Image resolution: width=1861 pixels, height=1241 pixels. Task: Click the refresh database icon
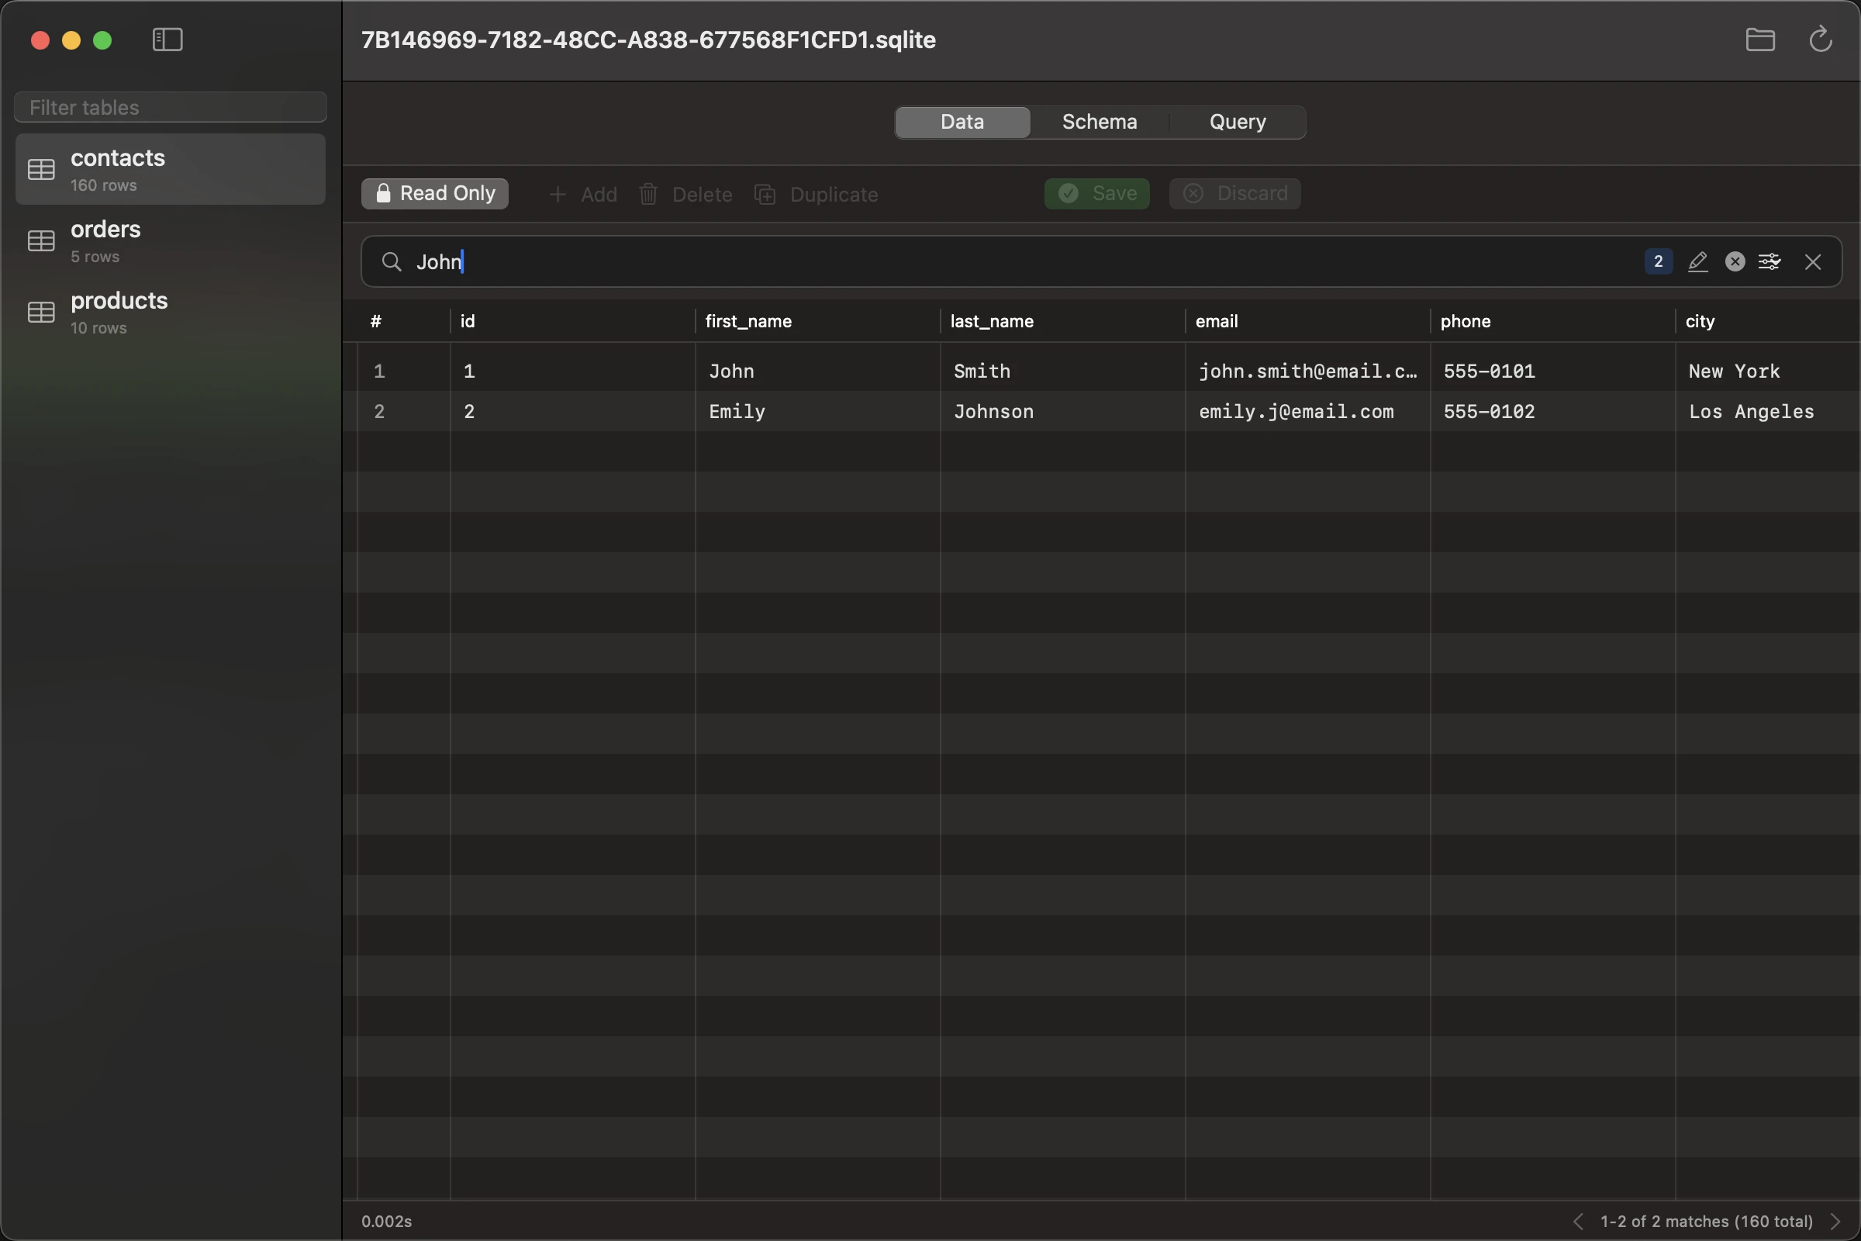1820,40
